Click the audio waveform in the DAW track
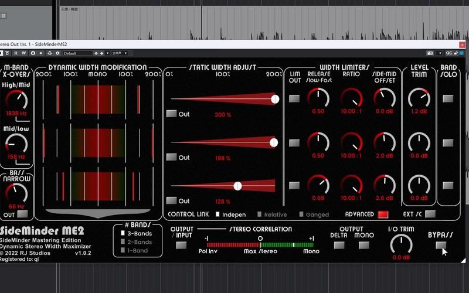Viewport: 469px width, 293px height. [263, 23]
